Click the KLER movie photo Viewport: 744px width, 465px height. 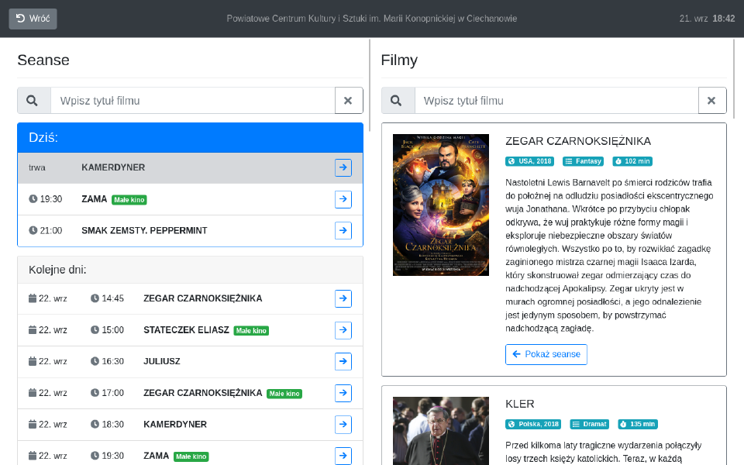pyautogui.click(x=441, y=431)
